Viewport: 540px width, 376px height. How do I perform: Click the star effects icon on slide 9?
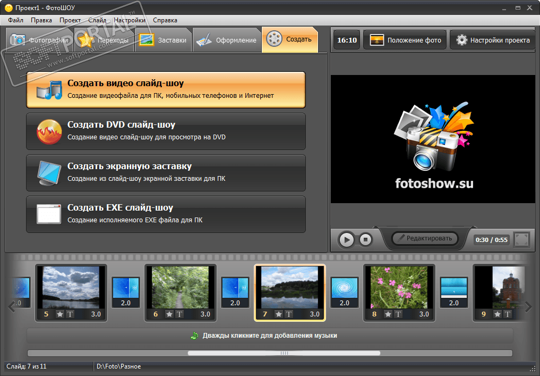coord(498,314)
